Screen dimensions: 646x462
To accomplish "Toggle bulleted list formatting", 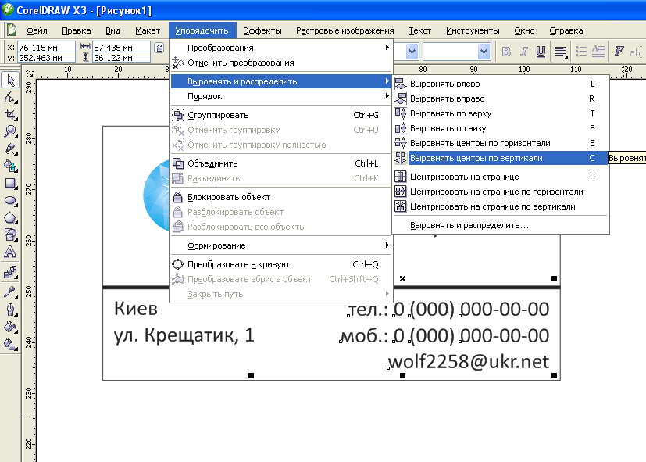I will click(580, 51).
